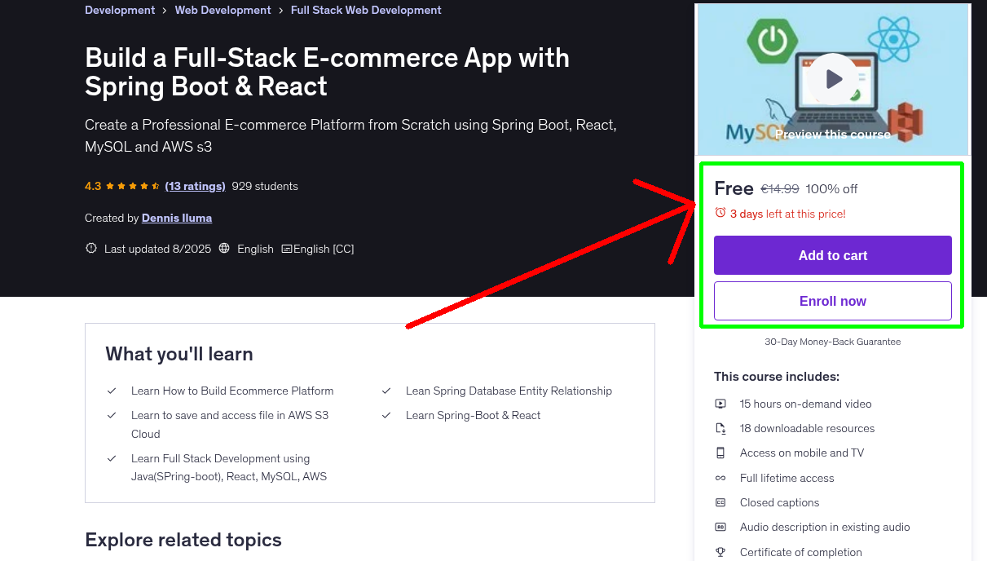Navigate to Full Stack Web Development breadcrumb
Viewport: 987px width, 561px height.
(x=365, y=10)
